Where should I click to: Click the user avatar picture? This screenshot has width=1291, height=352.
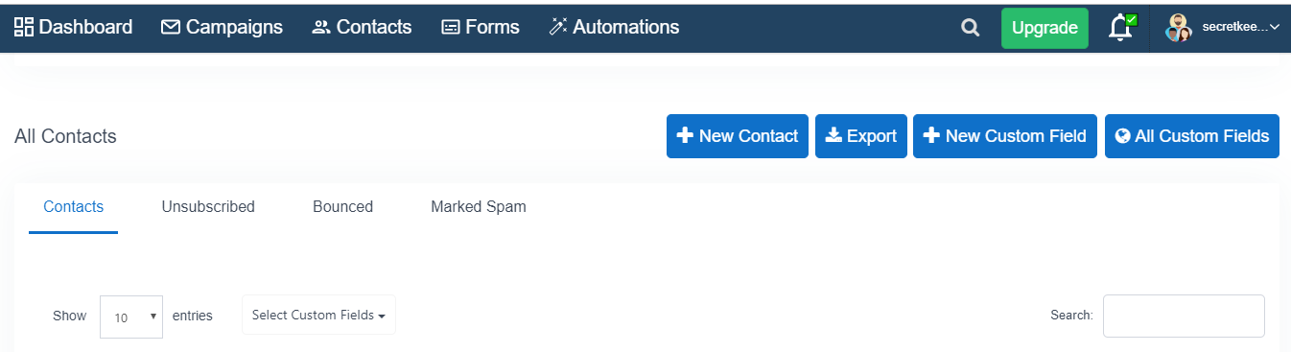tap(1179, 28)
